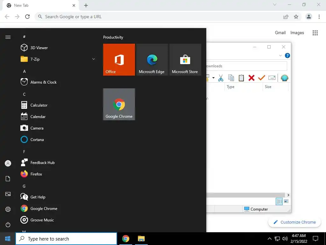Open the Google apps grid icon
326x245 pixels.
[315, 33]
